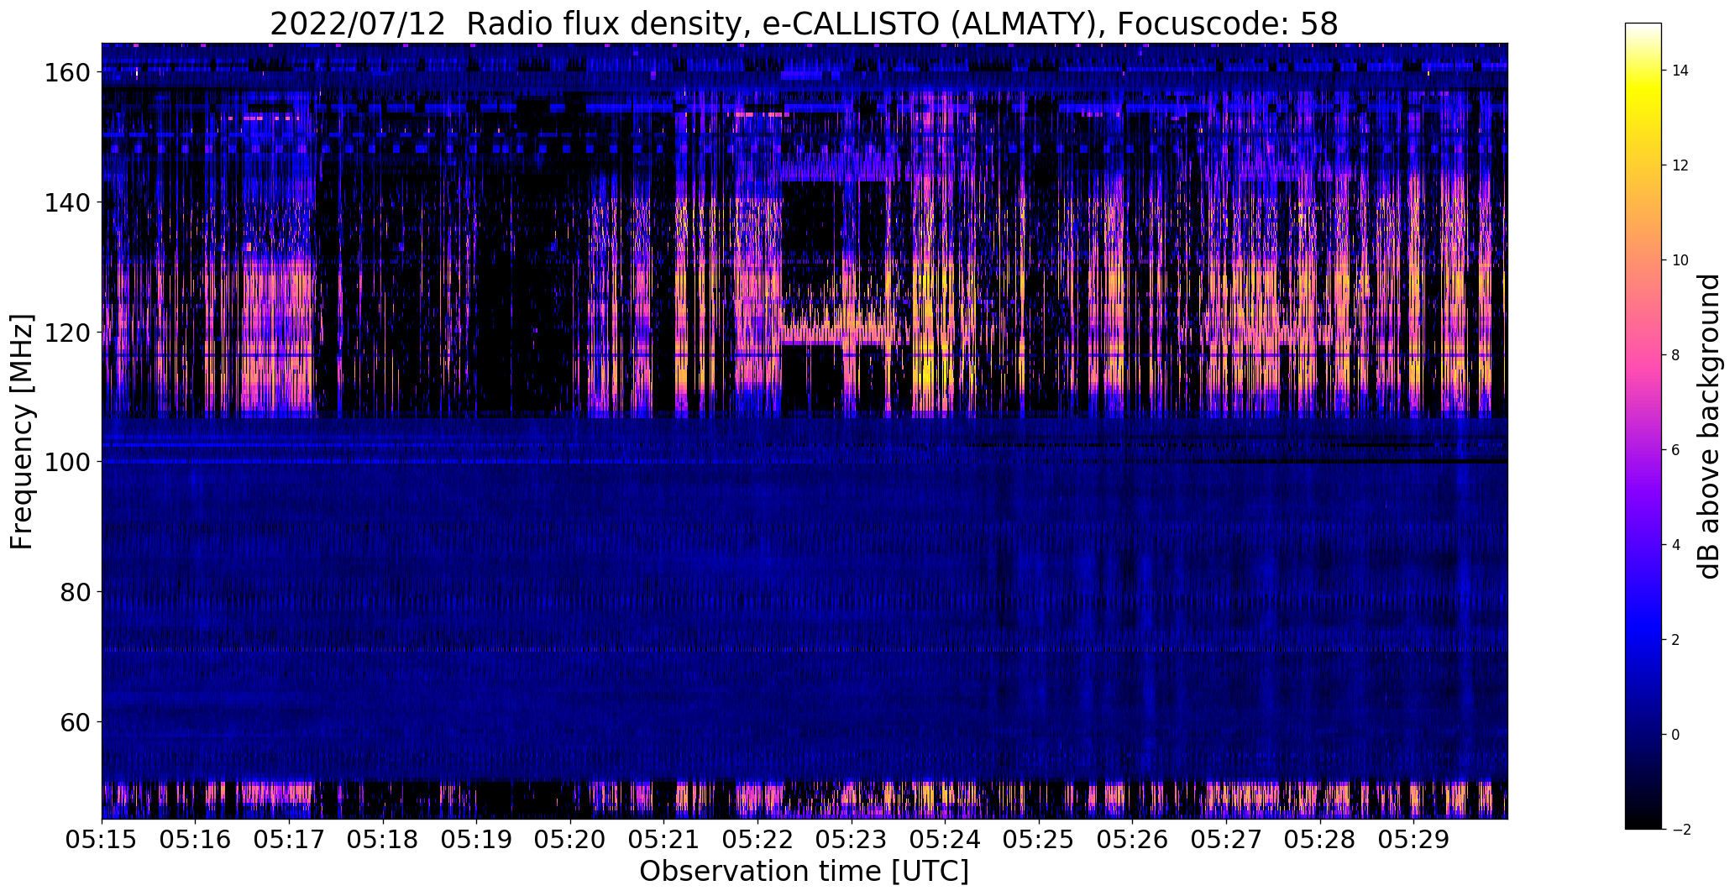Viewport: 1735px width, 896px height.
Task: Click the −2 colorbar tick label
Action: 1680,830
